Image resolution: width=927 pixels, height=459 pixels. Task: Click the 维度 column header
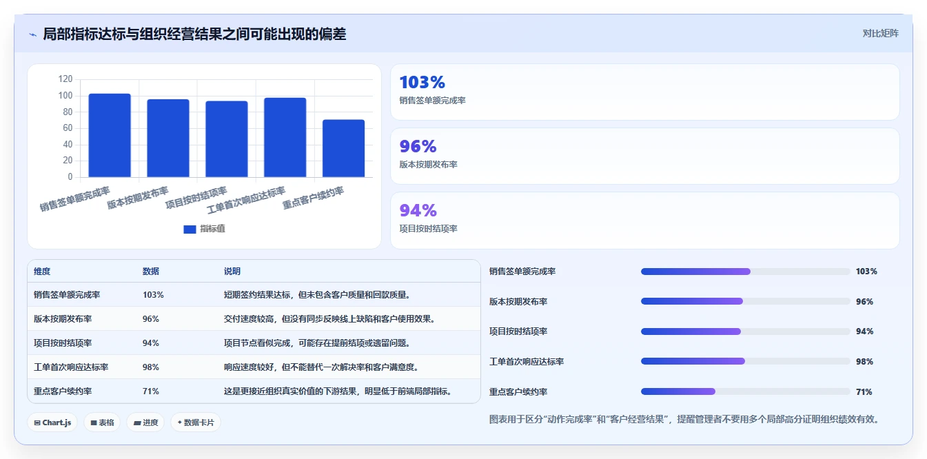click(x=42, y=272)
